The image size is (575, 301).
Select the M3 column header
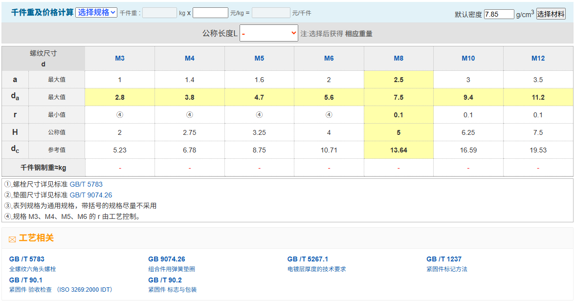pyautogui.click(x=120, y=58)
